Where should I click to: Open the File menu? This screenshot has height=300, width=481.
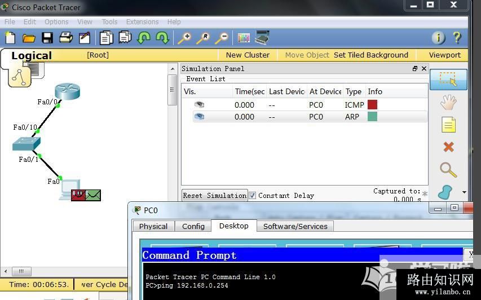point(10,22)
